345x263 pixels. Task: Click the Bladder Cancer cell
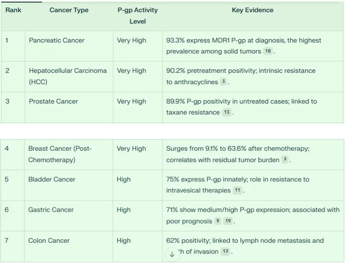coord(52,179)
